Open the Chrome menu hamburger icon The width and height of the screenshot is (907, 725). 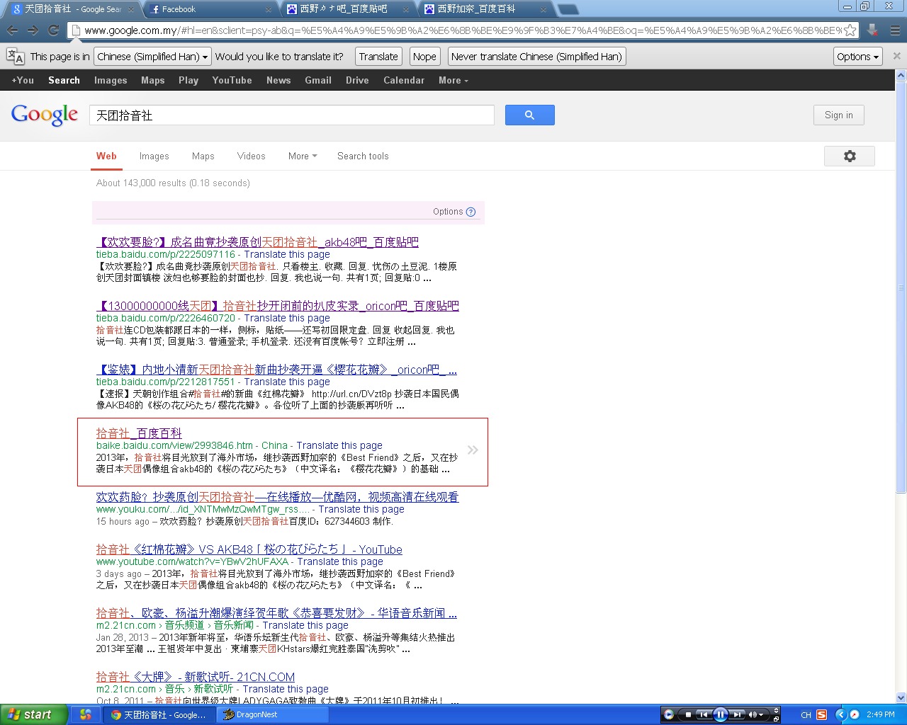pyautogui.click(x=895, y=30)
